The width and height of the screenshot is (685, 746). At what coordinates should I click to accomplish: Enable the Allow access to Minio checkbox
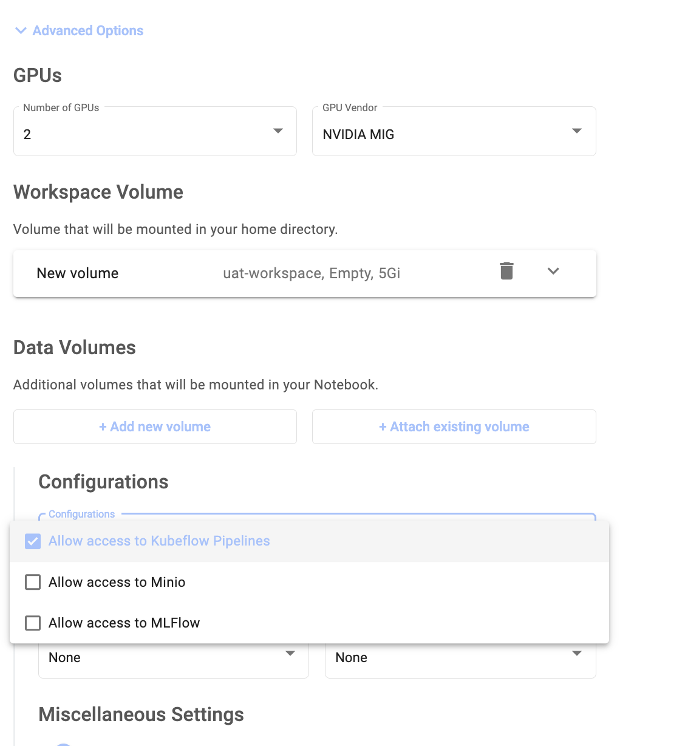tap(33, 583)
